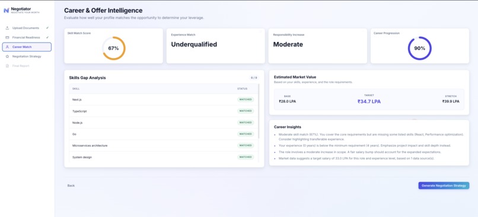
Task: Open the Final Report step
Action: (x=27, y=66)
